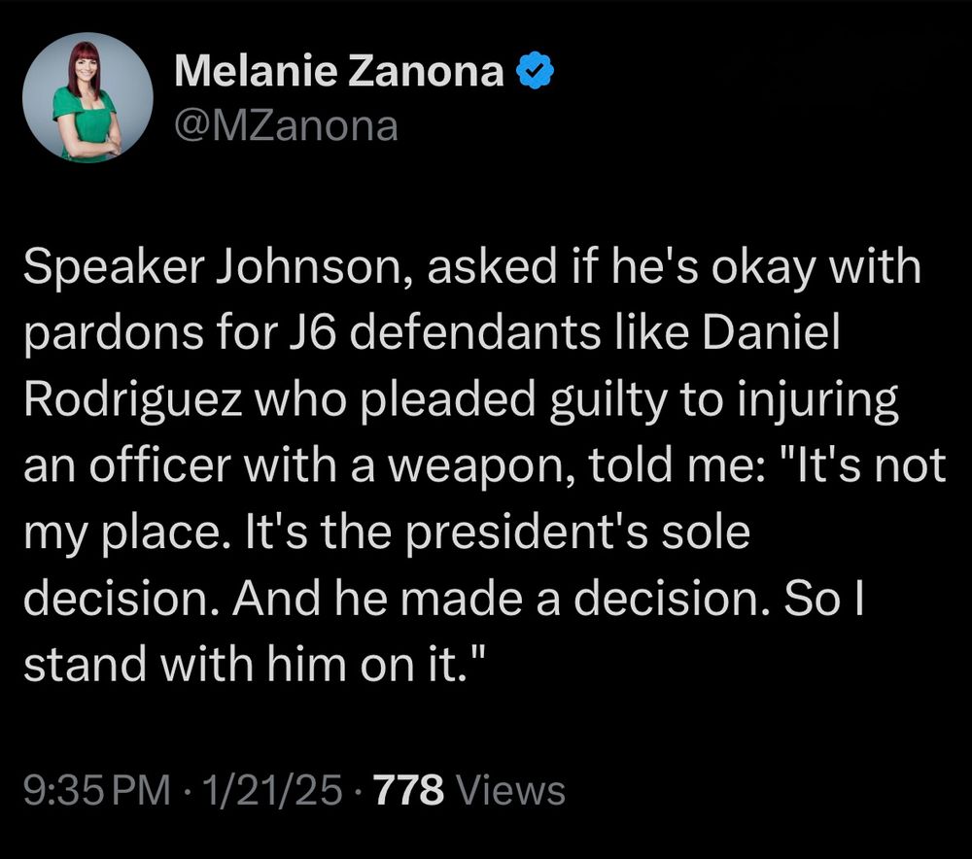
Task: Click the 778 view count number
Action: click(x=409, y=790)
